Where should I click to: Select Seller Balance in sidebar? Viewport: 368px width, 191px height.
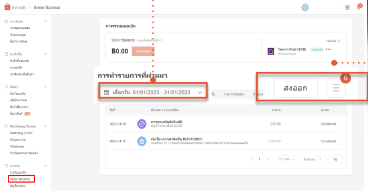click(20, 179)
